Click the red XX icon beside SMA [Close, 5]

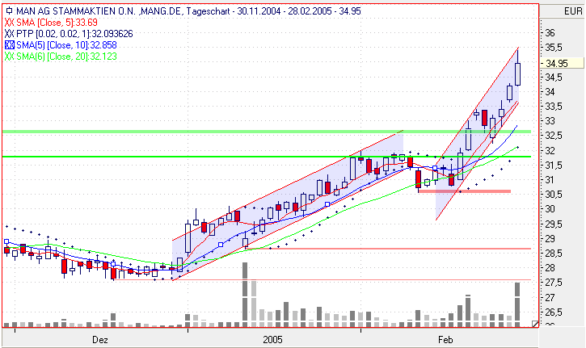[x=10, y=23]
